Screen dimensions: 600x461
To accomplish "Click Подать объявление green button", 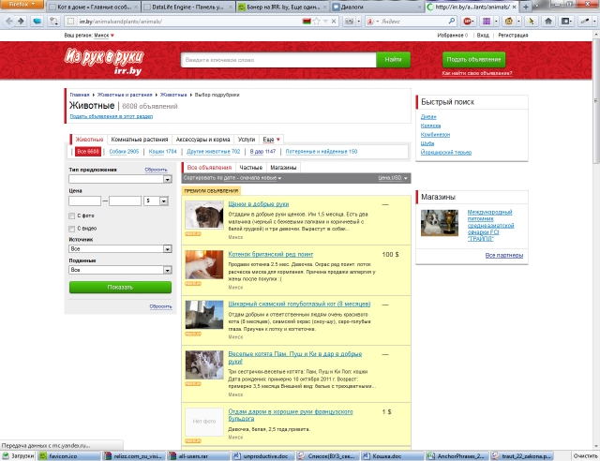I will [x=473, y=60].
